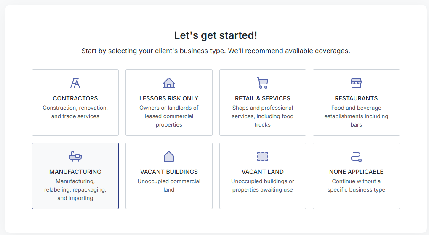This screenshot has height=235, width=429.
Task: Click the winding path None Applicable icon
Action: (x=356, y=157)
